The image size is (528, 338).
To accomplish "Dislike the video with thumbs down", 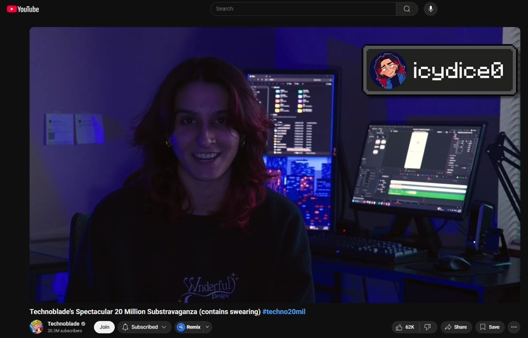I will [x=427, y=327].
